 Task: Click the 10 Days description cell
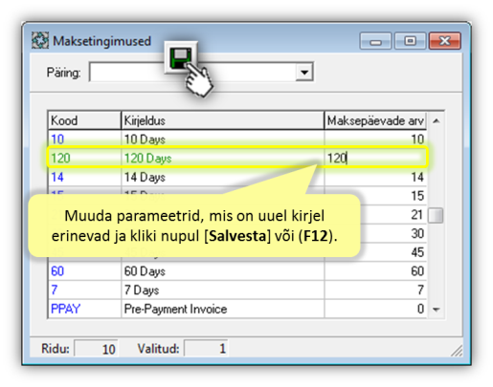coord(222,140)
